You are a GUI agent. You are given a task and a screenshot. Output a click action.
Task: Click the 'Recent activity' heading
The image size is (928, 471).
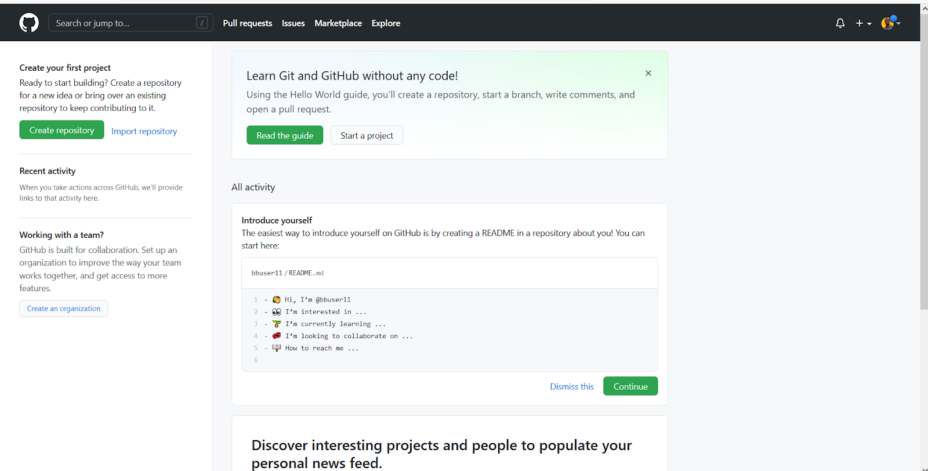click(x=48, y=171)
